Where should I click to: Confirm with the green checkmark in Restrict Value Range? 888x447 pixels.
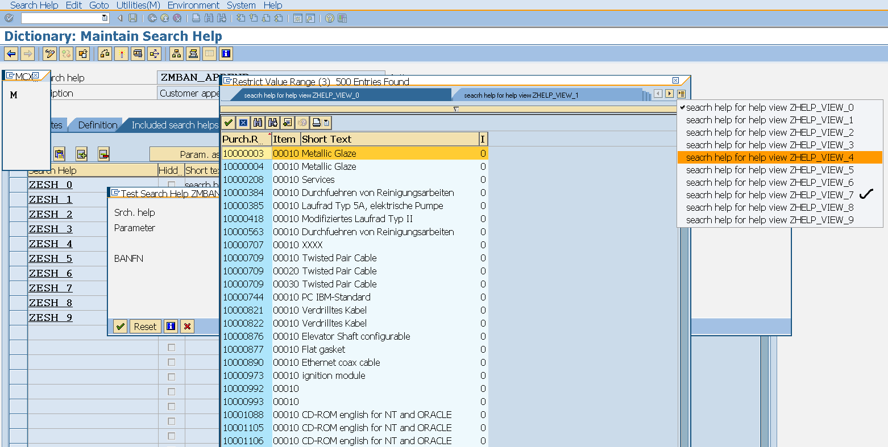pyautogui.click(x=228, y=122)
